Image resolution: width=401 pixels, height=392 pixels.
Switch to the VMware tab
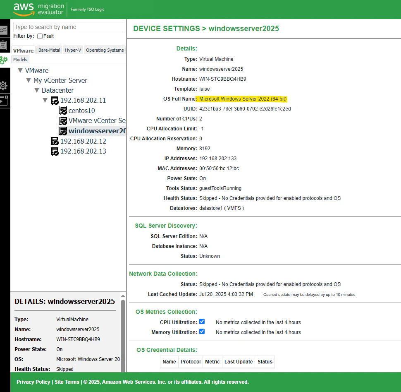[23, 51]
